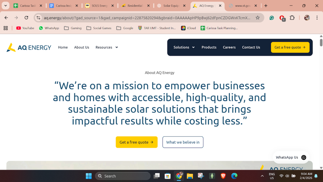Click the AQ Energy logo

click(29, 47)
